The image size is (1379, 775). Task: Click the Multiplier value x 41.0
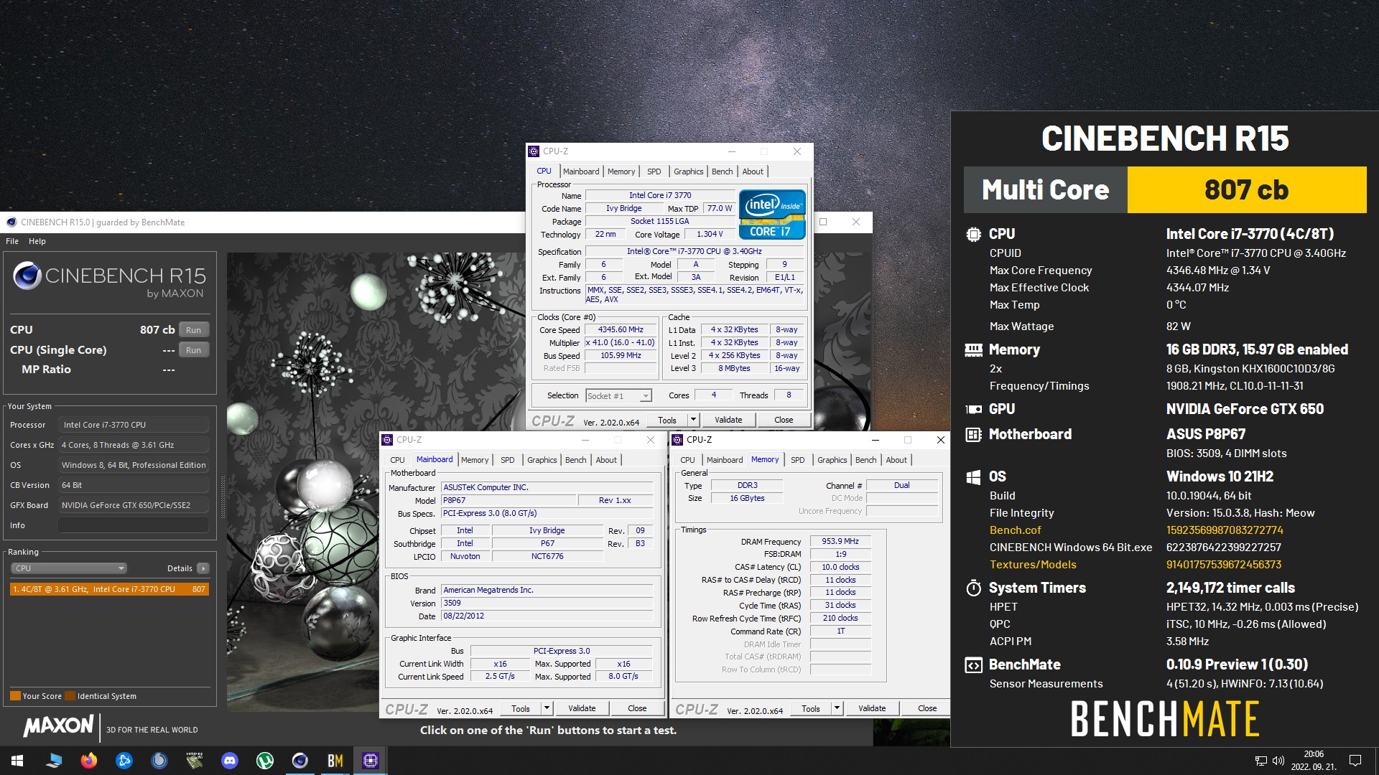(x=621, y=343)
